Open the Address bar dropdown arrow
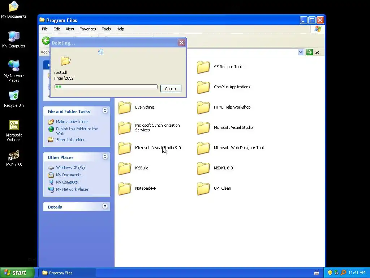Viewport: 370px width, 278px height. tap(301, 52)
